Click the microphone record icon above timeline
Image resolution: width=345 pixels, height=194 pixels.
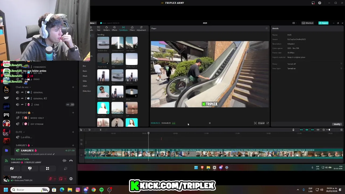pyautogui.click(x=294, y=130)
